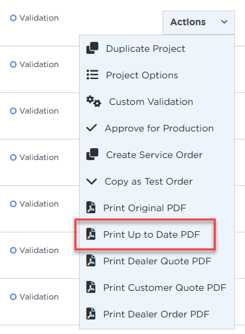Select the last Validation radio circle
The height and width of the screenshot is (334, 245).
[13, 297]
